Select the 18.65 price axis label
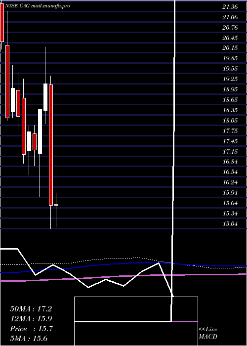This screenshot has width=247, height=346. (x=230, y=100)
